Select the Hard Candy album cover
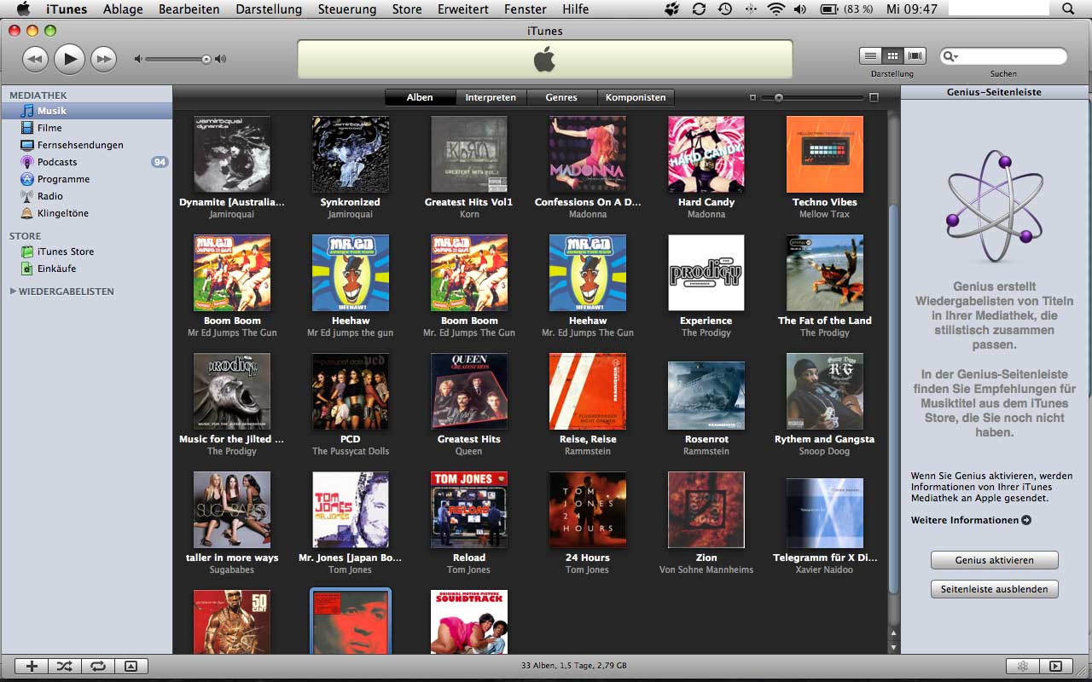 (706, 154)
